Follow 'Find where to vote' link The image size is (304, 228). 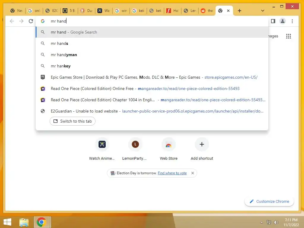point(172,173)
